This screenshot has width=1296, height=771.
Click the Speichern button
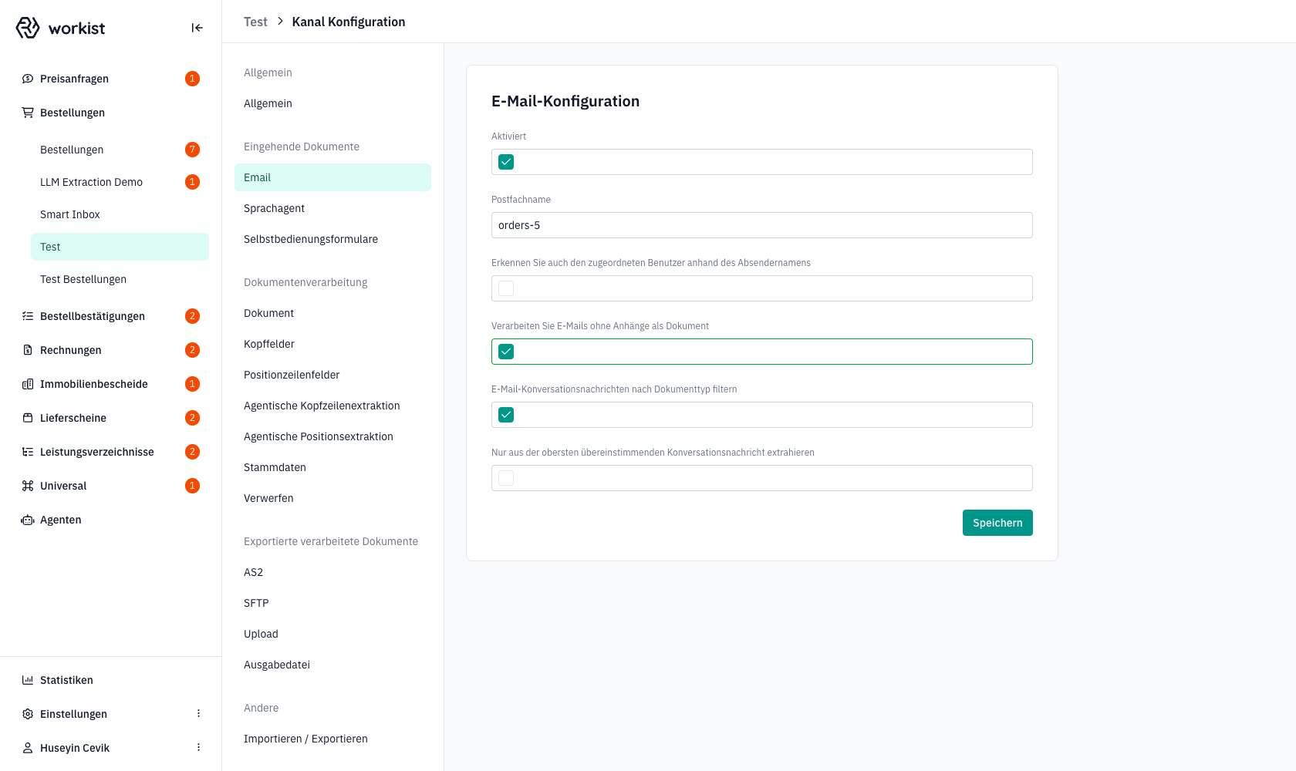tap(997, 523)
